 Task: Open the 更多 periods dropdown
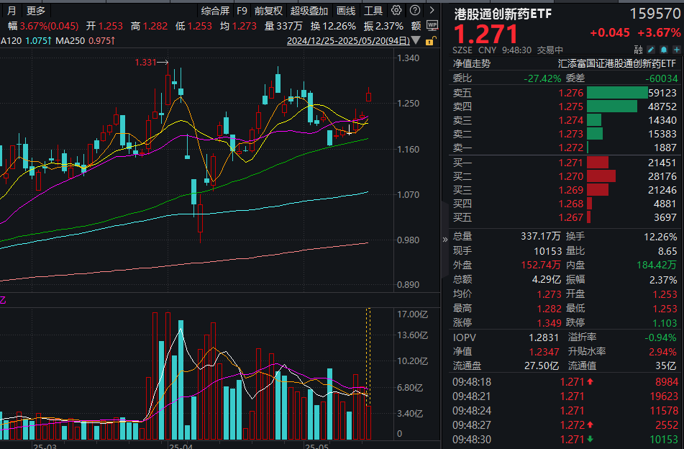[x=34, y=11]
